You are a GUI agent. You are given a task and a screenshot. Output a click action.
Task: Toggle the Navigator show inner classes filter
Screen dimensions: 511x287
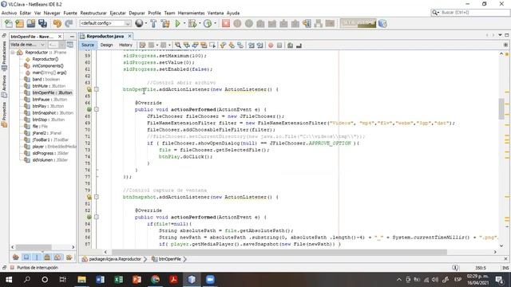57,257
